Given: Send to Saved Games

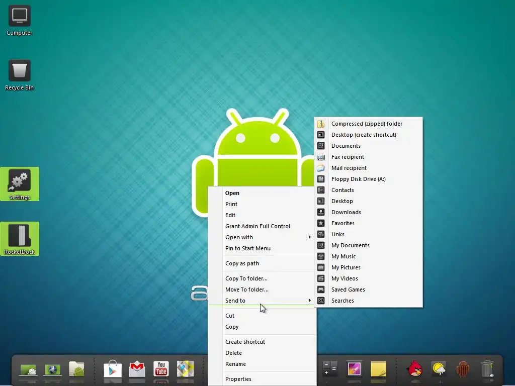Looking at the screenshot, I should click(x=369, y=289).
